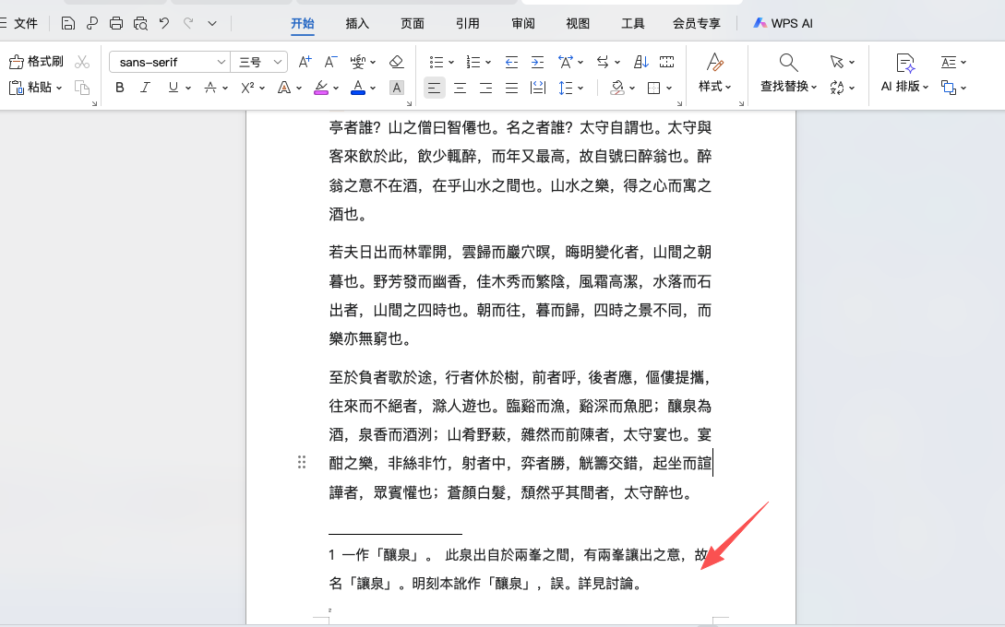Open the sans-serif font name dropdown
This screenshot has height=627, width=1005.
pyautogui.click(x=168, y=61)
